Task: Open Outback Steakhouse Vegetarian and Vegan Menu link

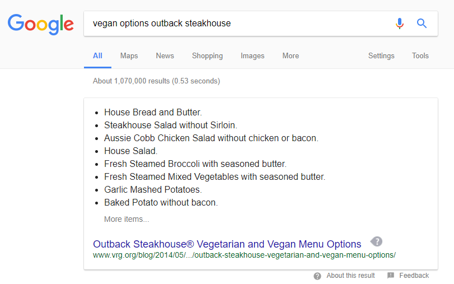Action: [227, 244]
